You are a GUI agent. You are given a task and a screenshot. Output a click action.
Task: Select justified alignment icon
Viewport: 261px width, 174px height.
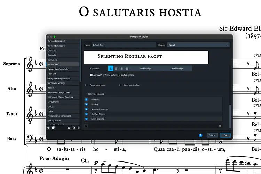pos(127,69)
